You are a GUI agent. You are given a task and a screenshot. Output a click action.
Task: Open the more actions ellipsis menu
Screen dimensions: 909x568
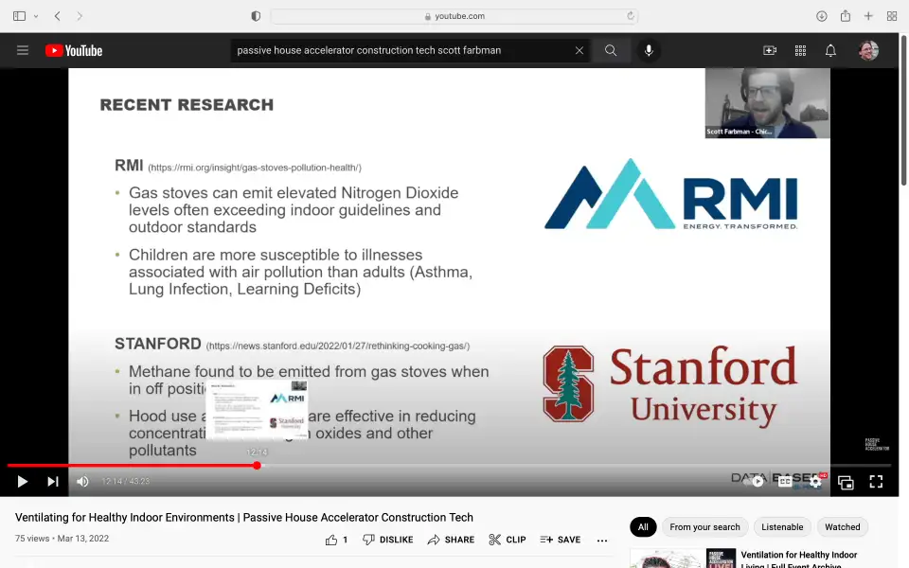point(602,540)
